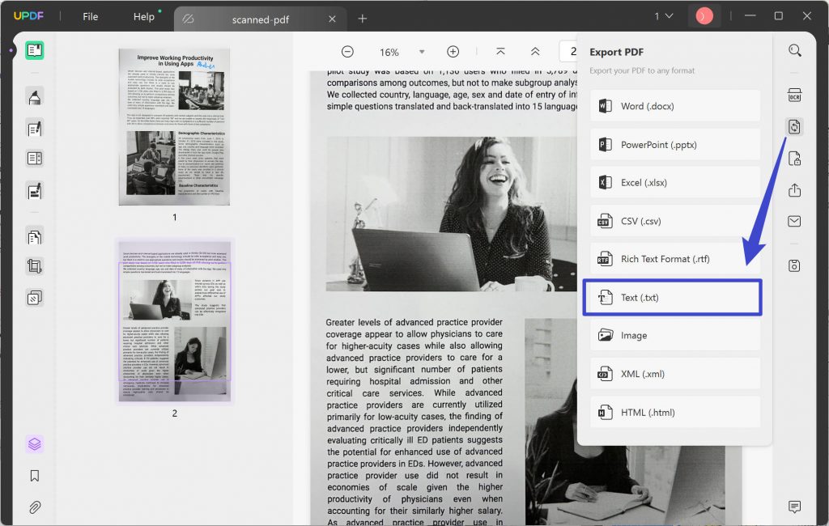Image resolution: width=829 pixels, height=526 pixels.
Task: Export to Image format
Action: click(675, 335)
